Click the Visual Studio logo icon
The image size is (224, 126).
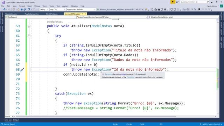pyautogui.click(x=3, y=2)
